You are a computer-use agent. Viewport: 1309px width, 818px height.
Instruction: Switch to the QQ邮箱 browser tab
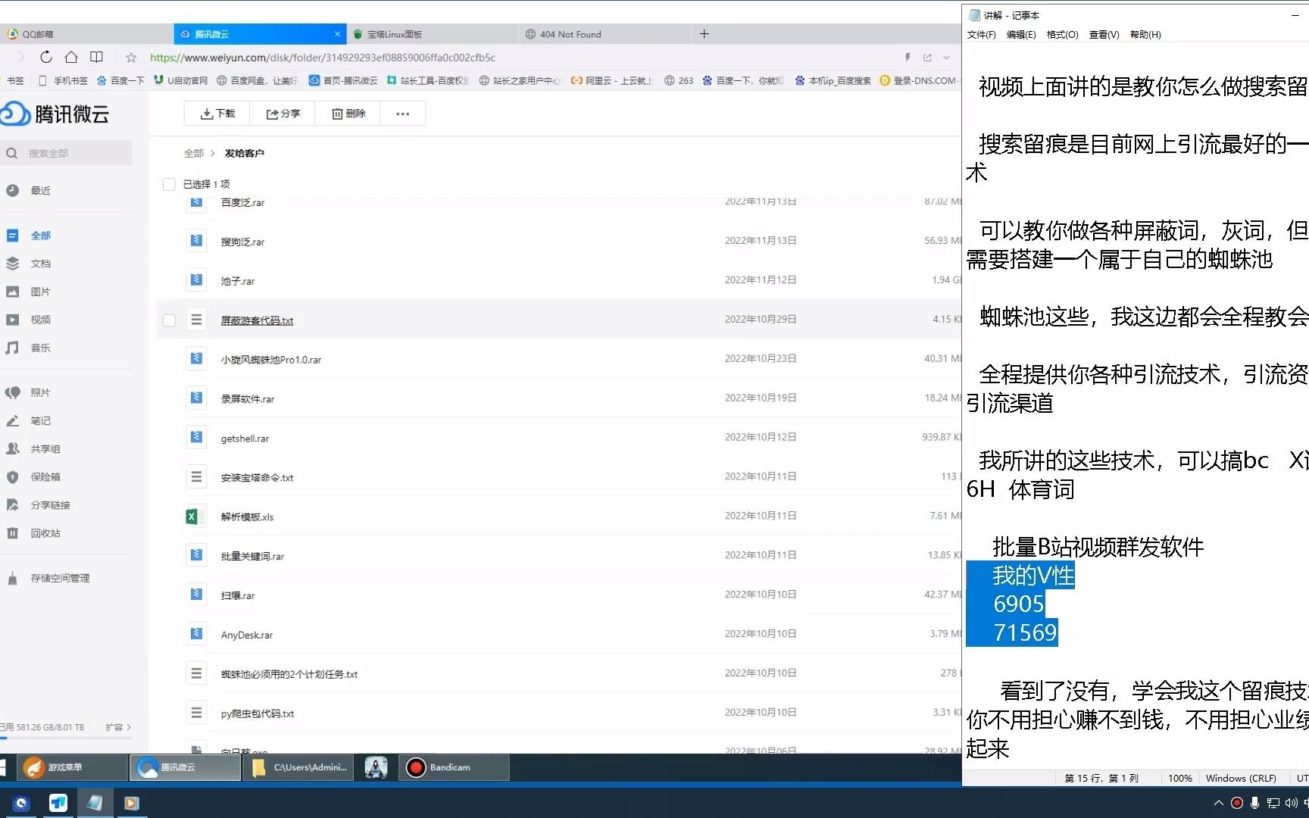pyautogui.click(x=86, y=34)
